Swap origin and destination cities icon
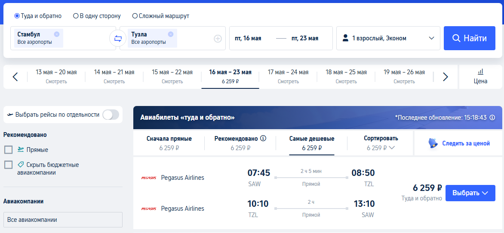This screenshot has width=504, height=233. coord(117,38)
